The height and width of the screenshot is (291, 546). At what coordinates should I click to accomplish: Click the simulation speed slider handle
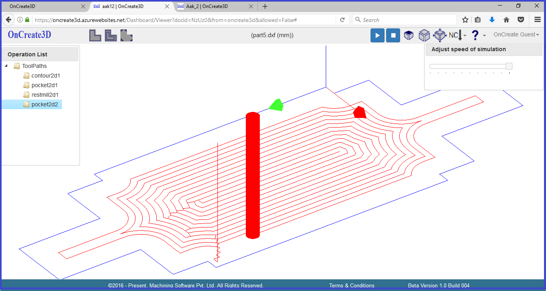[x=509, y=66]
